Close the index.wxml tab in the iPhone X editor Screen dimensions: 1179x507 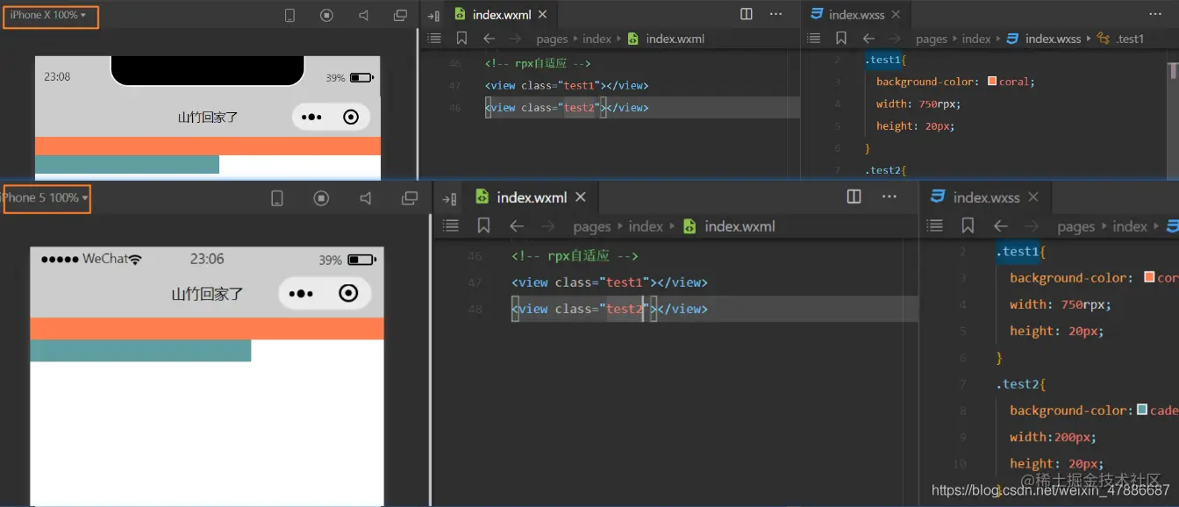(543, 15)
